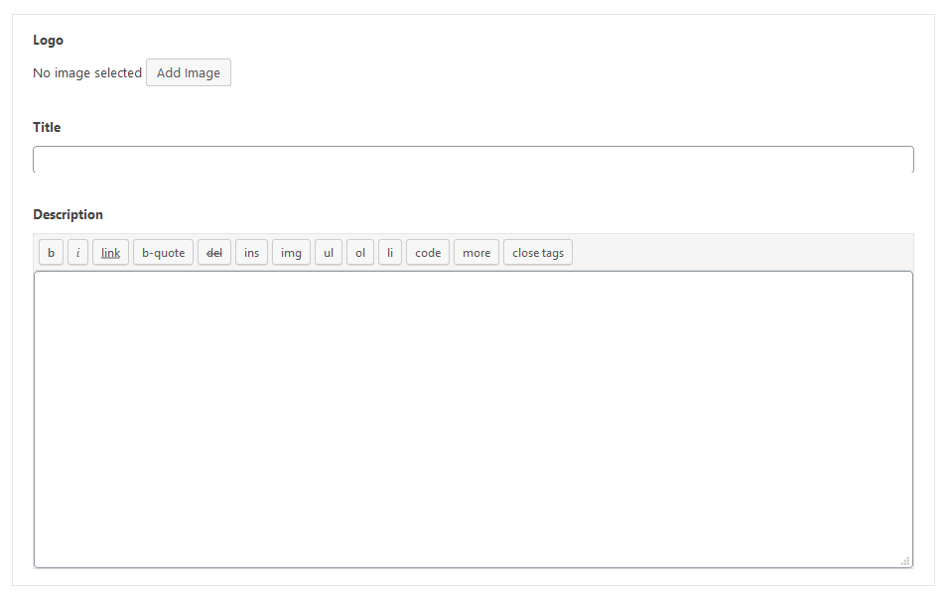The width and height of the screenshot is (947, 601).
Task: Click inside the Description text area
Action: coord(473,417)
